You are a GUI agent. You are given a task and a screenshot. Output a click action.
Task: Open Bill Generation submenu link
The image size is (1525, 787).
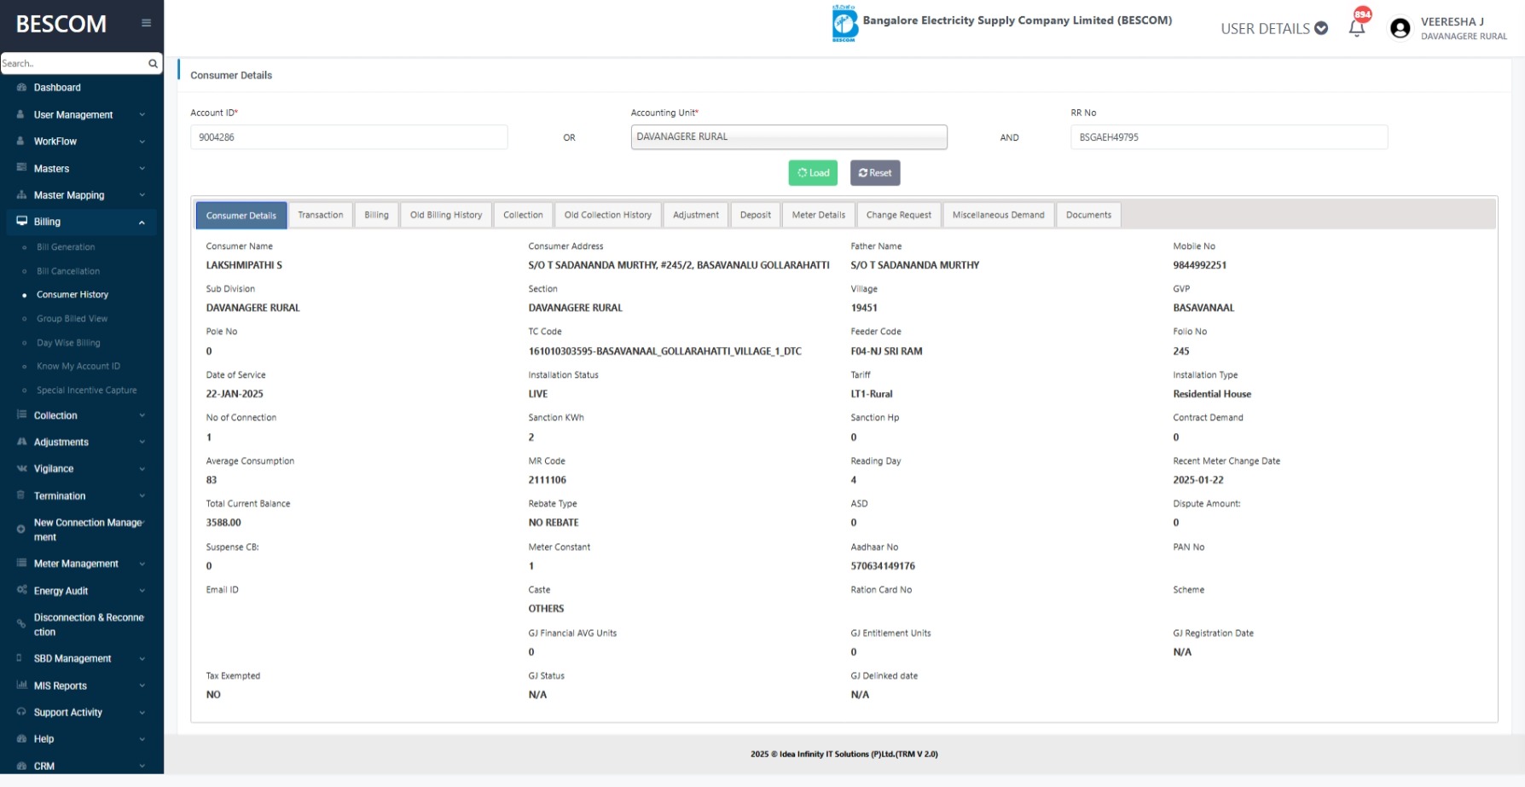point(66,247)
